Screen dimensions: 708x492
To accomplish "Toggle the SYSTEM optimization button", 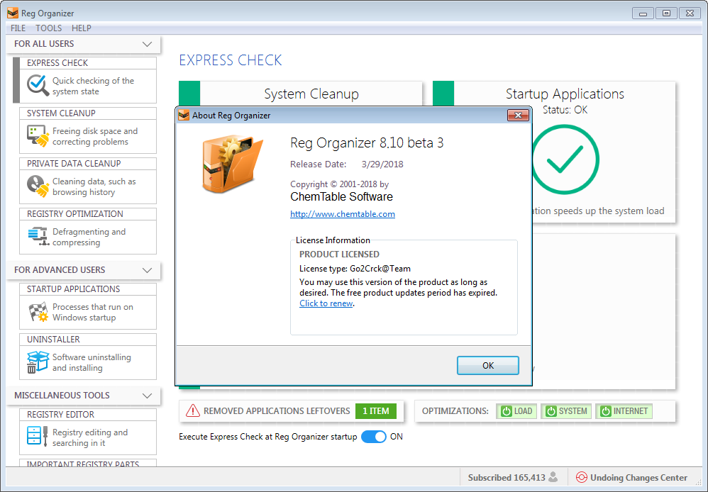I will point(566,411).
